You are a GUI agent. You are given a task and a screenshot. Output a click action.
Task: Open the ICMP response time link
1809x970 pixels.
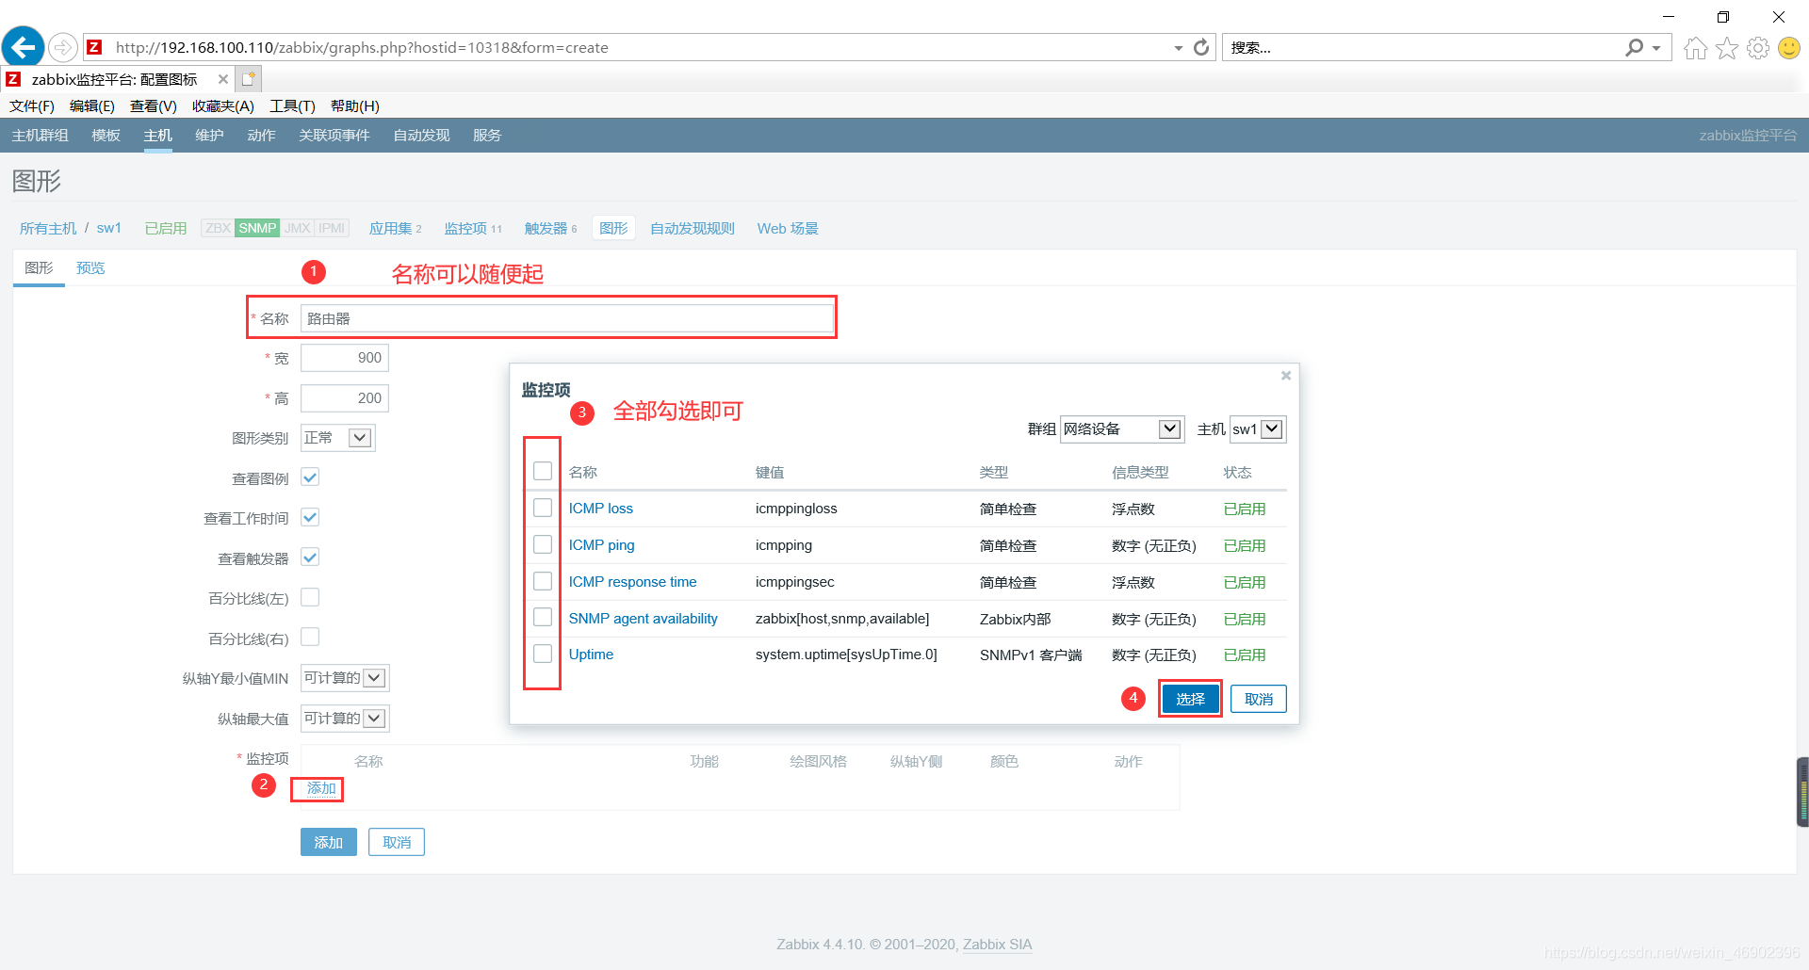point(632,582)
